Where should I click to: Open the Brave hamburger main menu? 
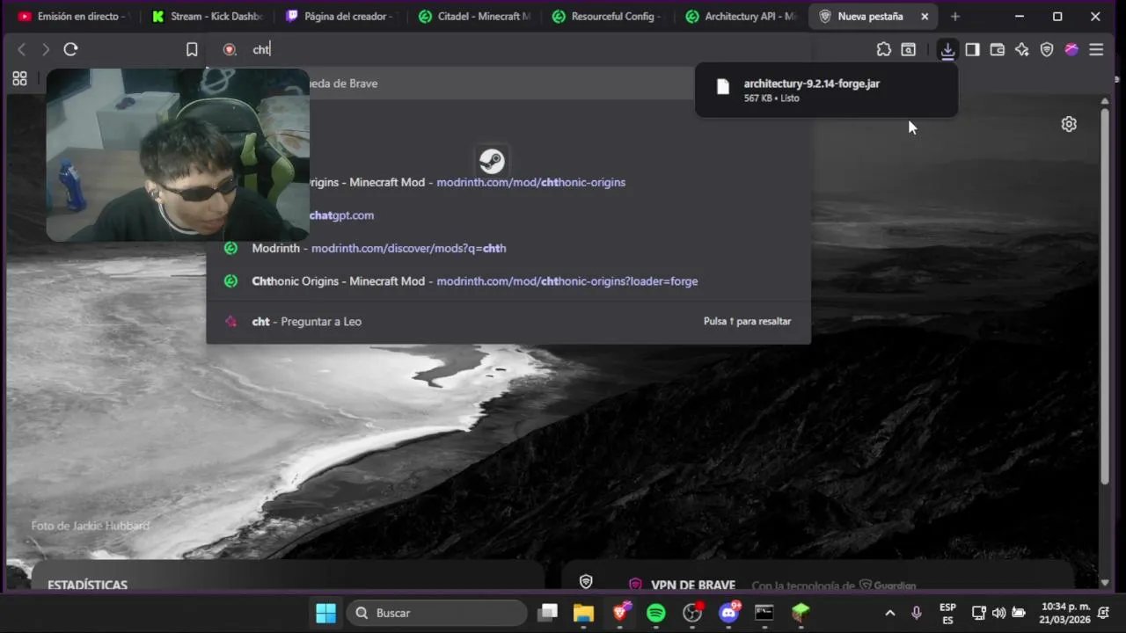coord(1096,50)
